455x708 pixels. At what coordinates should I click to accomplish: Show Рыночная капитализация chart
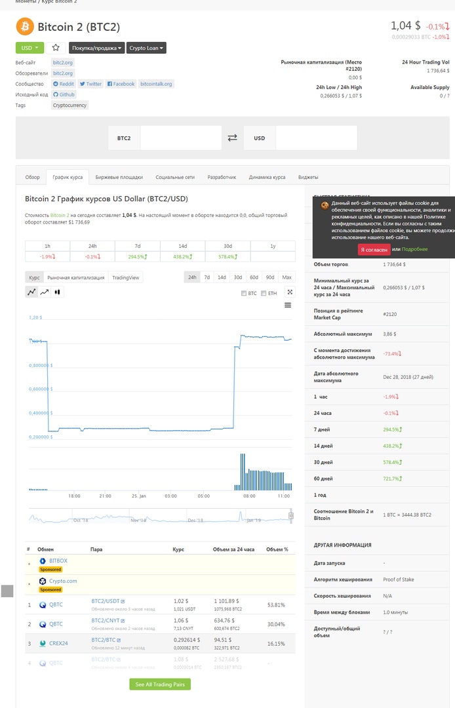(76, 278)
